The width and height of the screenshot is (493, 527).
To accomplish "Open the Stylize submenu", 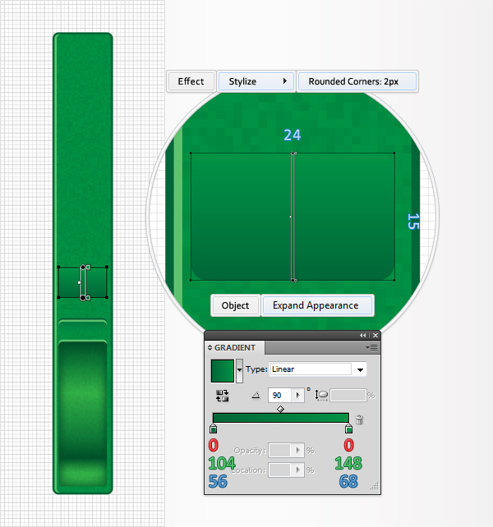I will (x=256, y=81).
